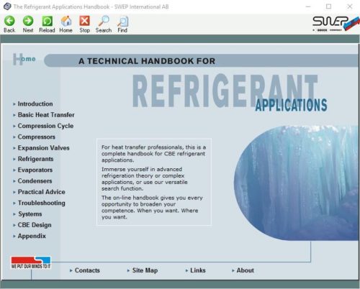Open the Contacts page
The height and width of the screenshot is (289, 360).
coord(87,270)
